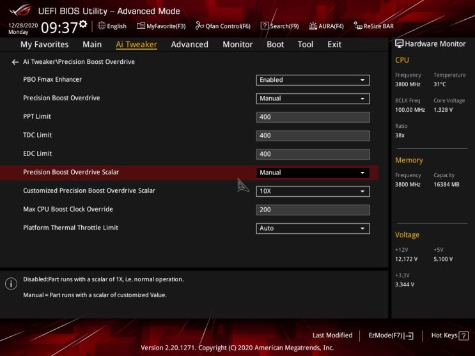
Task: Click the PPT Limit value field
Action: coord(313,117)
